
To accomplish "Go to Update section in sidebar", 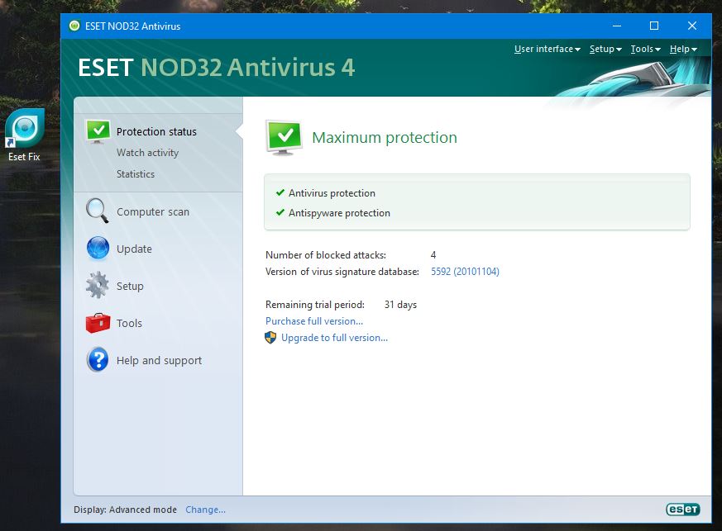I will (x=134, y=249).
